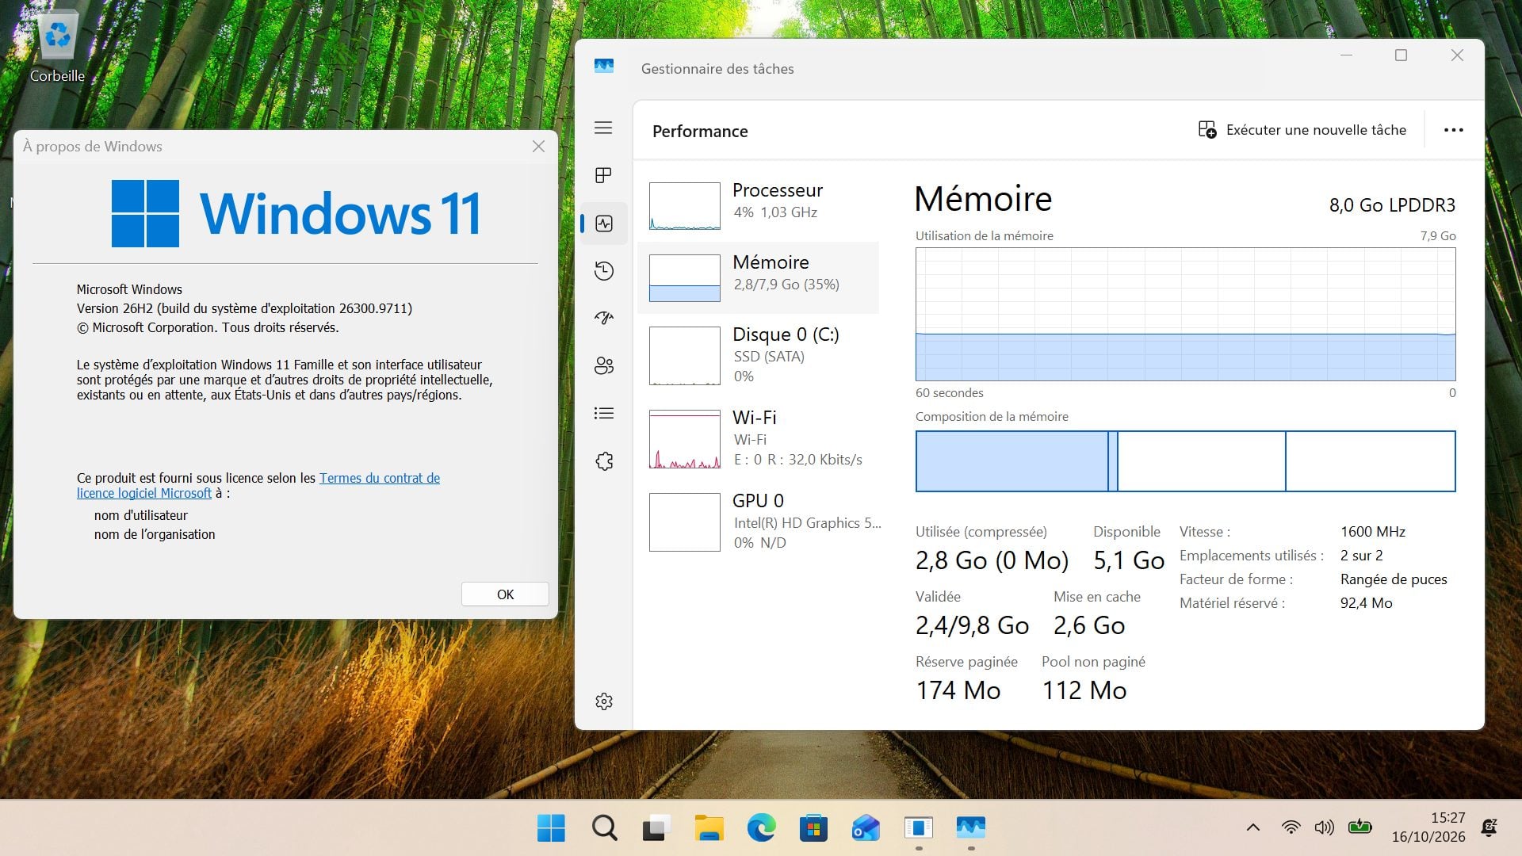Open the Windows Start menu
This screenshot has width=1522, height=856.
(551, 828)
